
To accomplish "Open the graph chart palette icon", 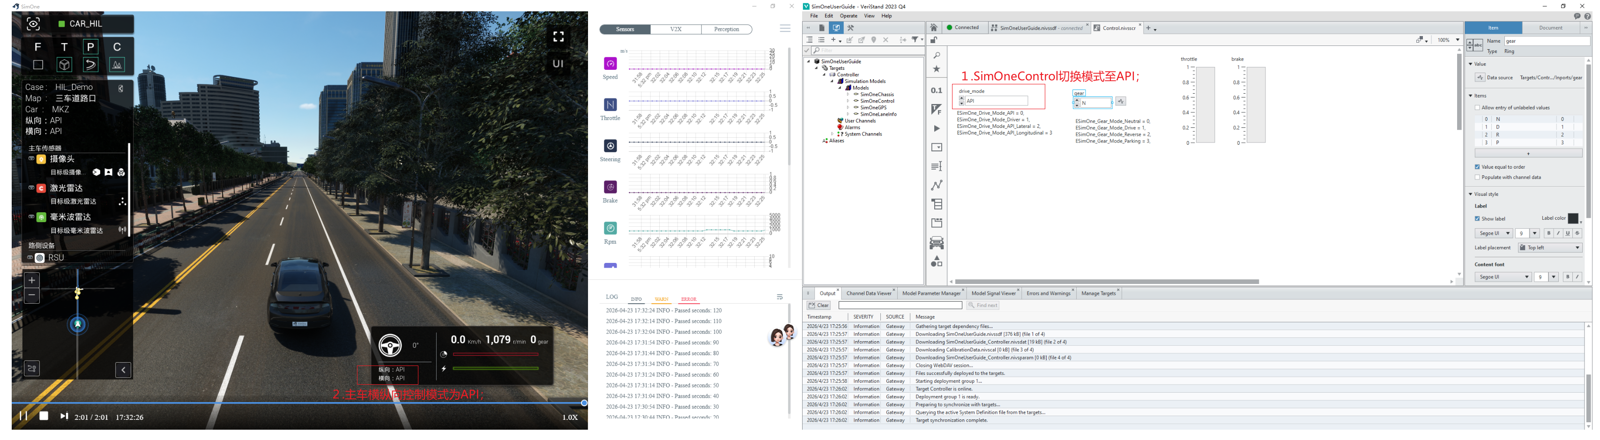I will pyautogui.click(x=937, y=185).
